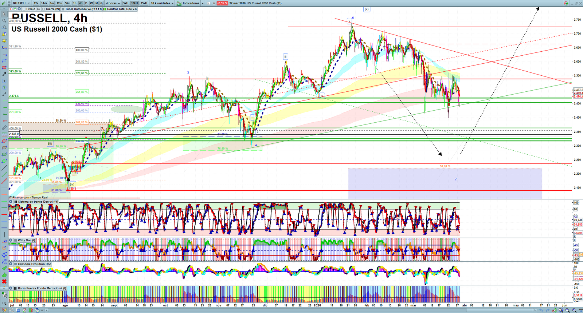Screen dimensions: 583x313
Task: Close the Willy Doc indicator panel
Action: pyautogui.click(x=11, y=240)
